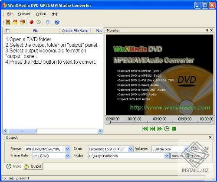Toggle the select-all checkbox in file list header

7,31
